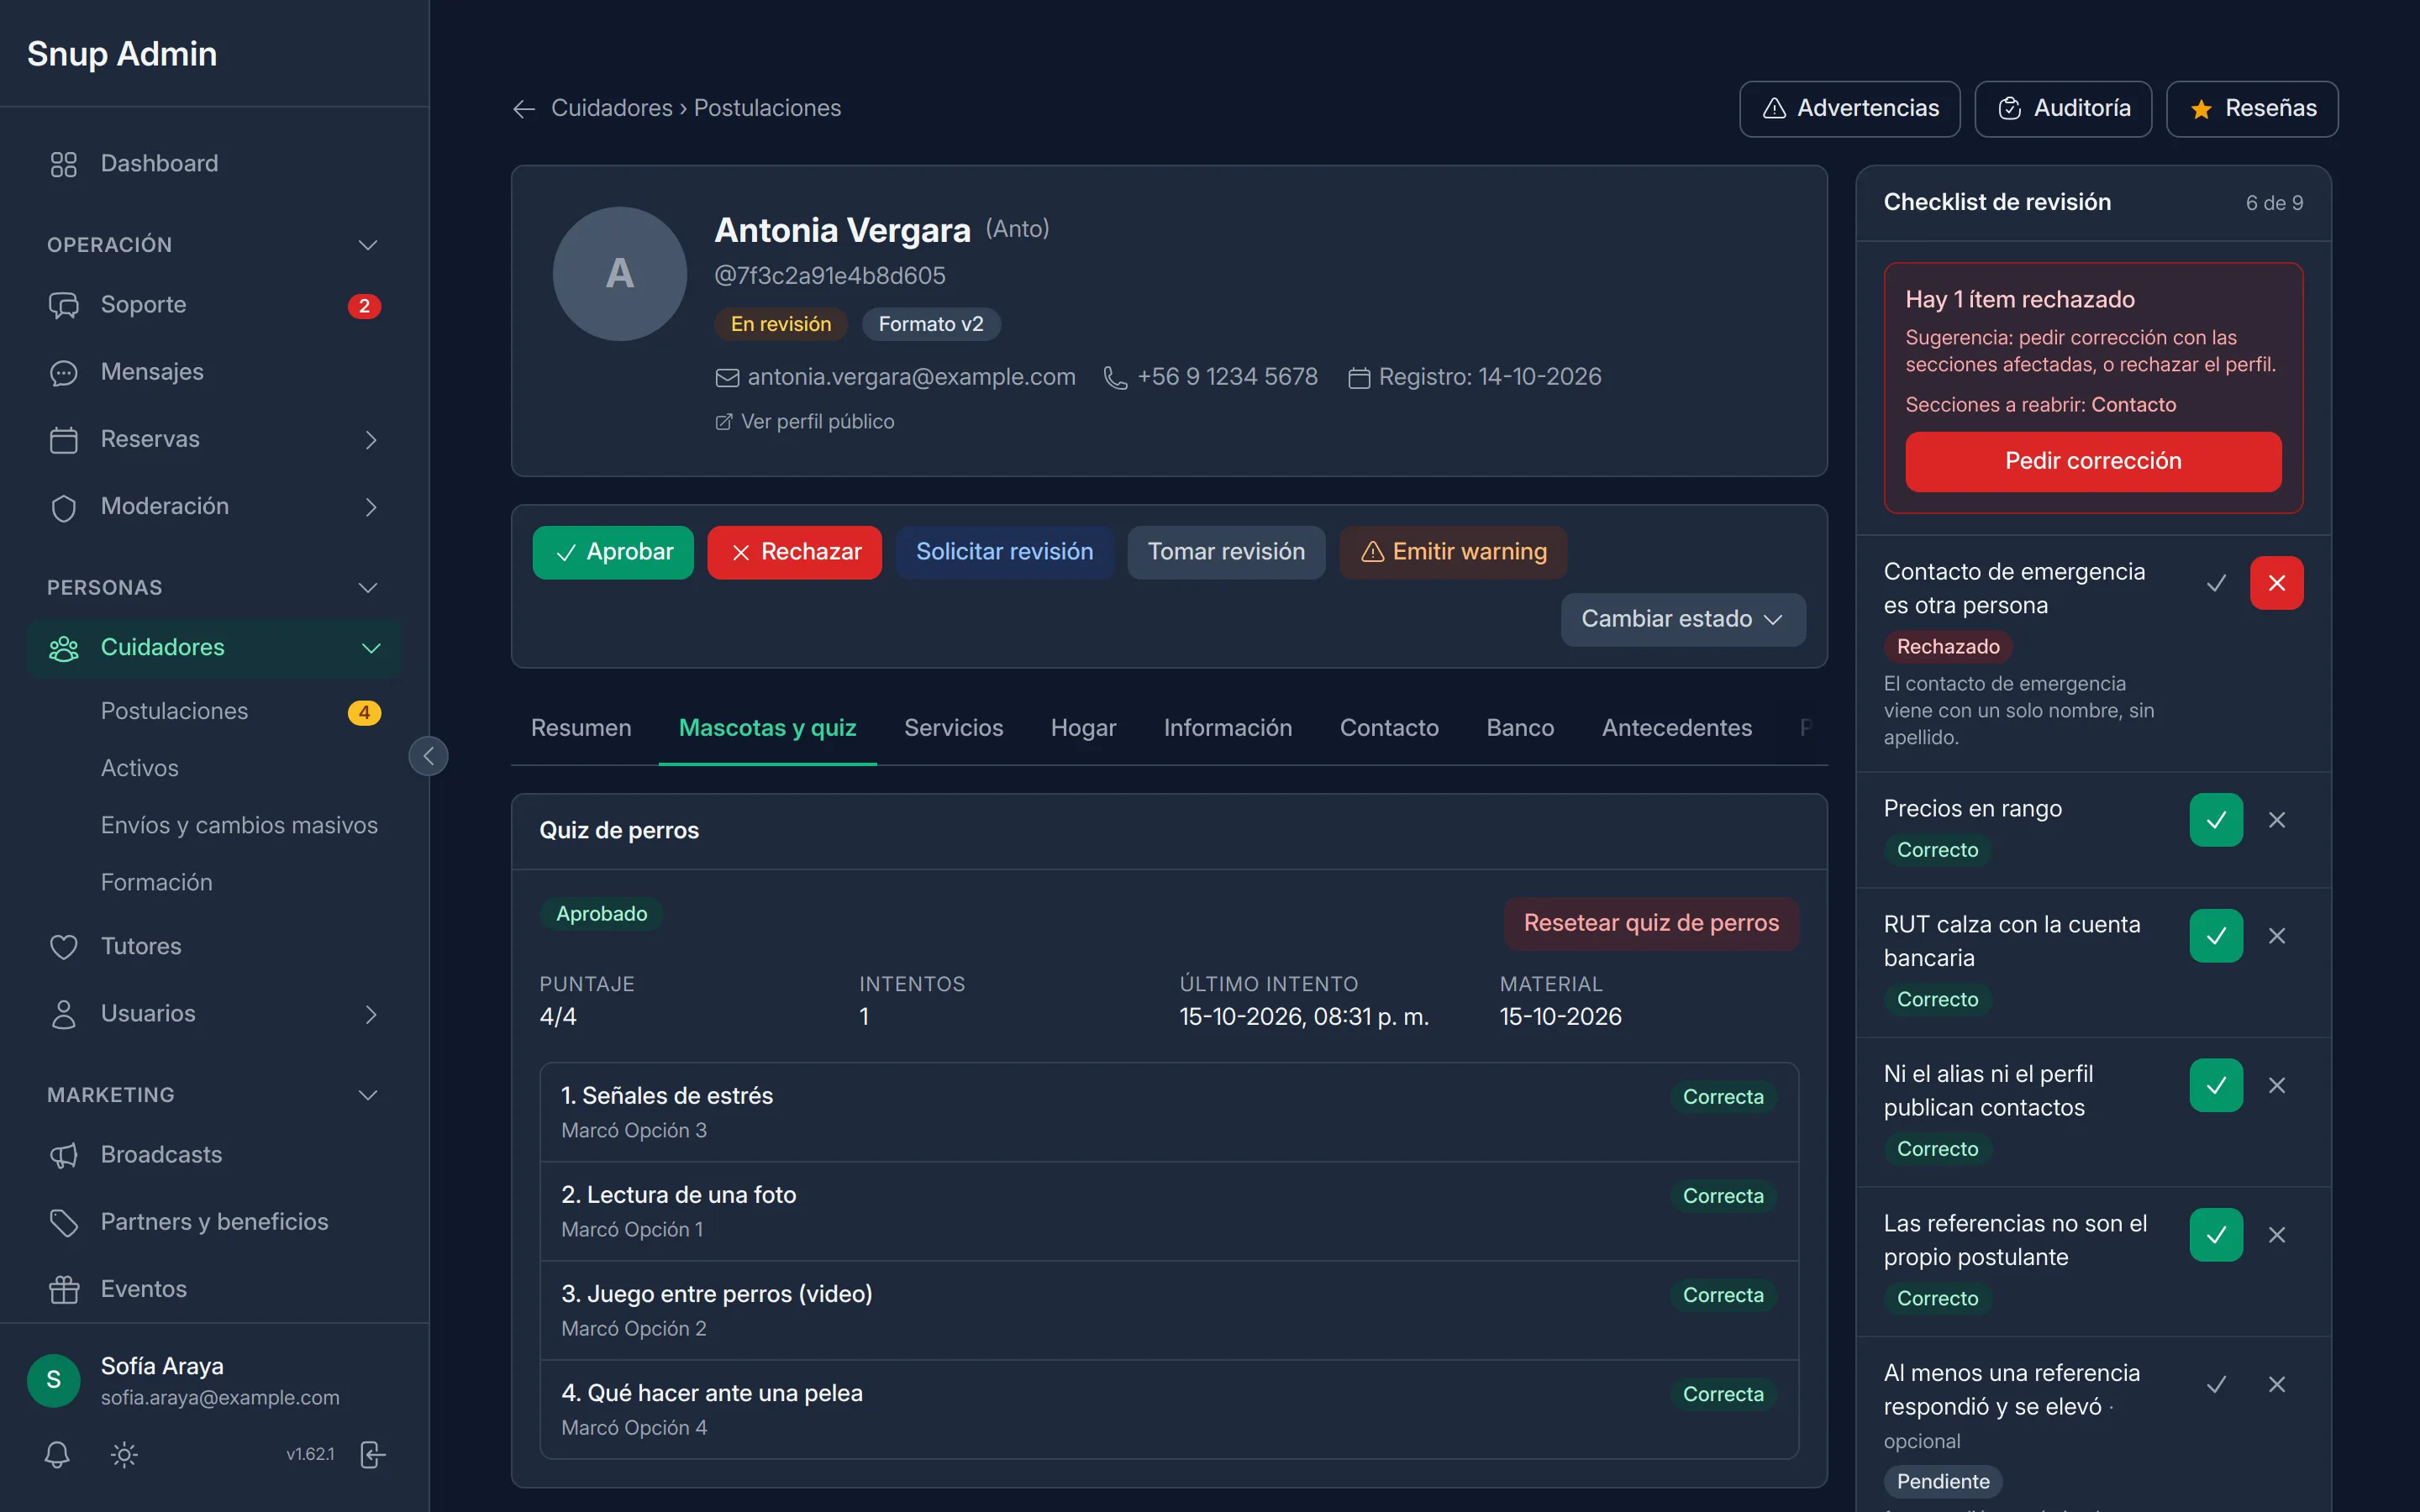This screenshot has height=1512, width=2420.
Task: Click the Pedir corrección button
Action: pos(2093,461)
